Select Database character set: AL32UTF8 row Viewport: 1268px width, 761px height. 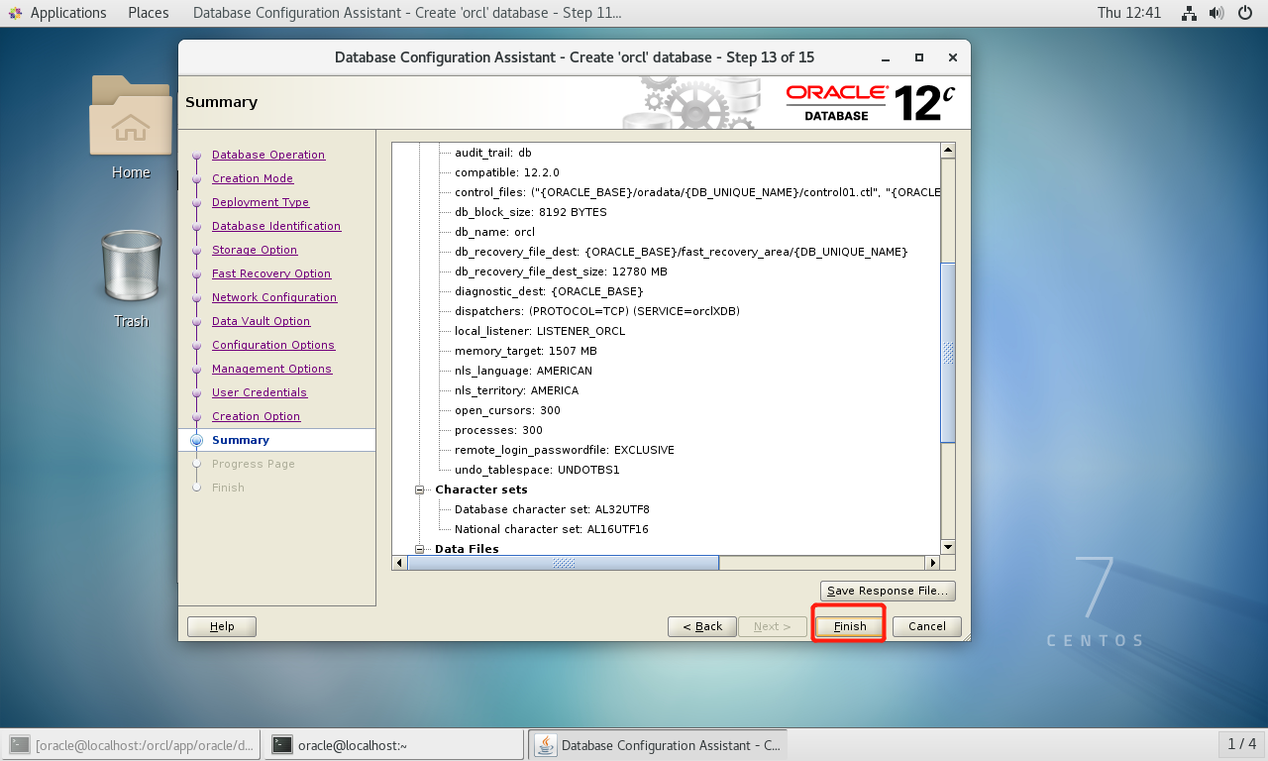point(552,509)
